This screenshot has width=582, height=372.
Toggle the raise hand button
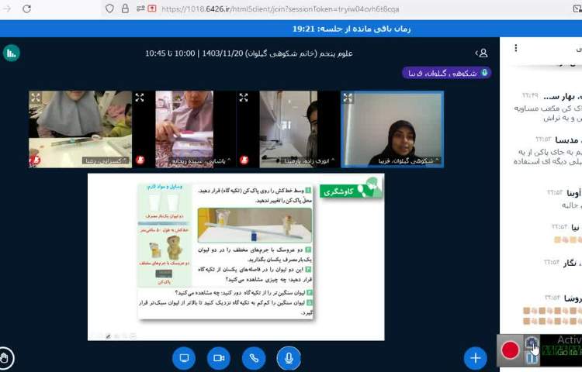click(5, 358)
